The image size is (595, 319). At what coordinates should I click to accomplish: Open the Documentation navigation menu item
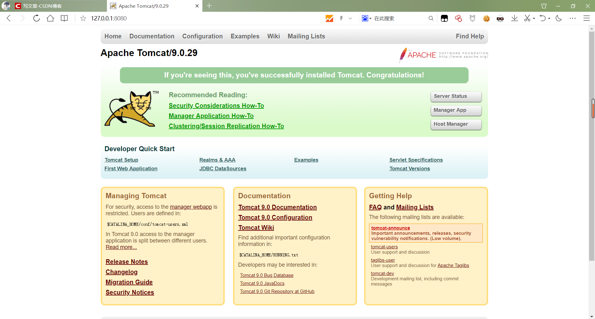152,36
